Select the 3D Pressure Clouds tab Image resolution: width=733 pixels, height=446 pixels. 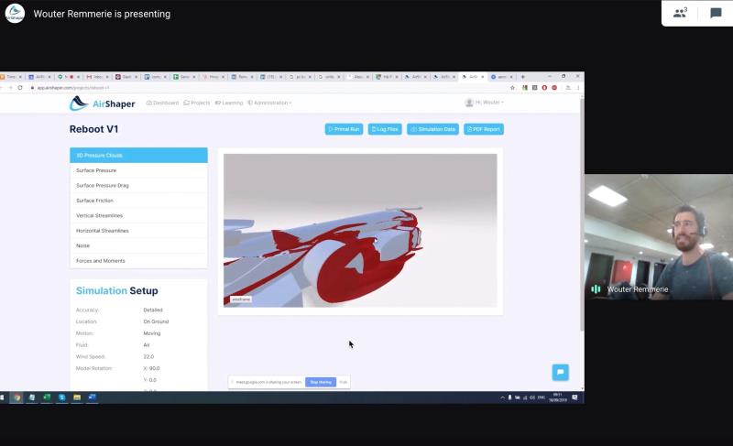click(139, 155)
